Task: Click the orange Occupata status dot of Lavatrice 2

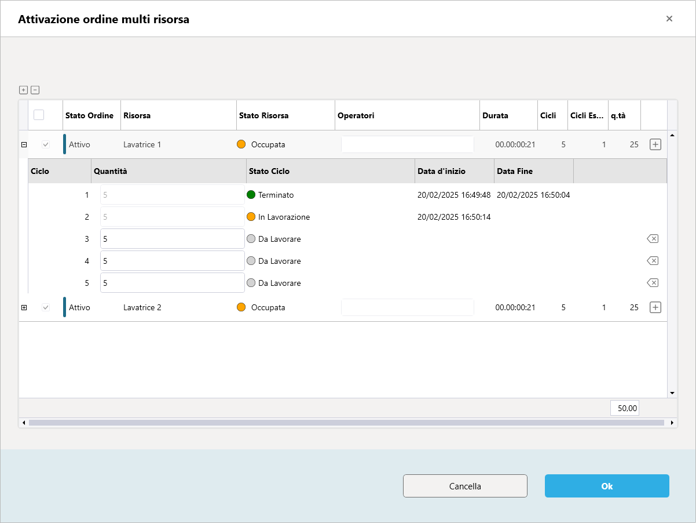Action: point(241,307)
